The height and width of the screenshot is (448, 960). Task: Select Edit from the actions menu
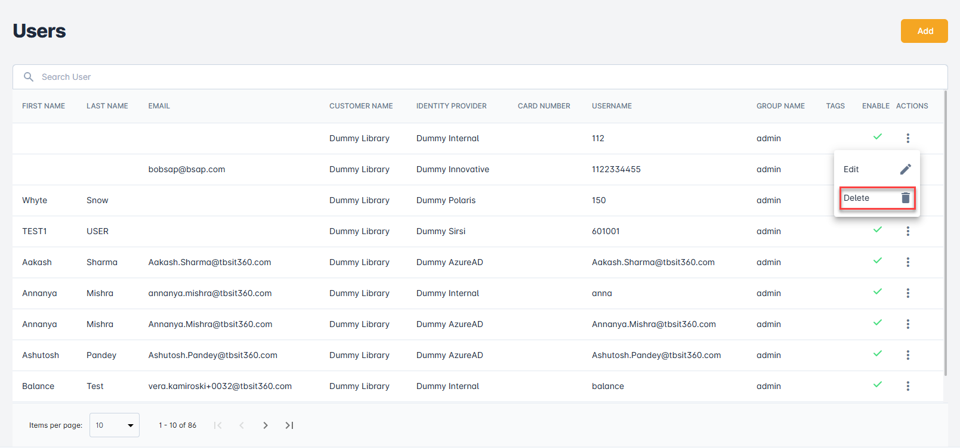coord(851,169)
